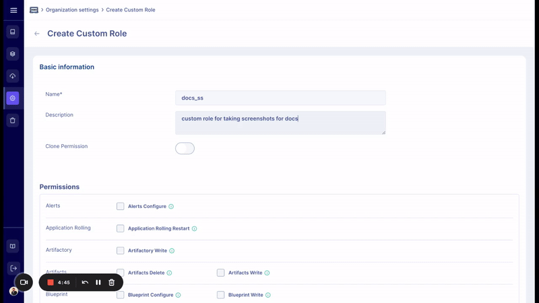Go to Organization settings breadcrumb
The width and height of the screenshot is (539, 303).
tap(72, 10)
